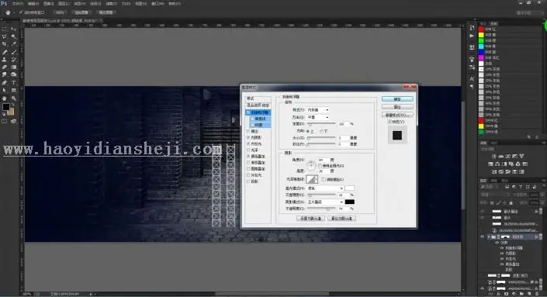547x297 pixels.
Task: Open the collapsed Character panel icon
Action: point(472,78)
